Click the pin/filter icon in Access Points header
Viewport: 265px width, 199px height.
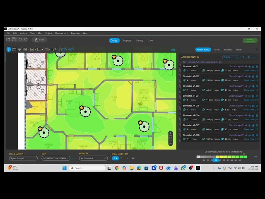pos(249,57)
